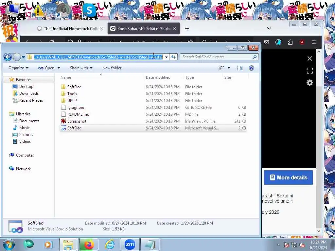This screenshot has width=335, height=251.
Task: Open Firefox extensions puzzle icon
Action: click(290, 42)
